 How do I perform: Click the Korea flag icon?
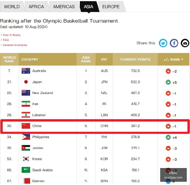click(x=26, y=159)
